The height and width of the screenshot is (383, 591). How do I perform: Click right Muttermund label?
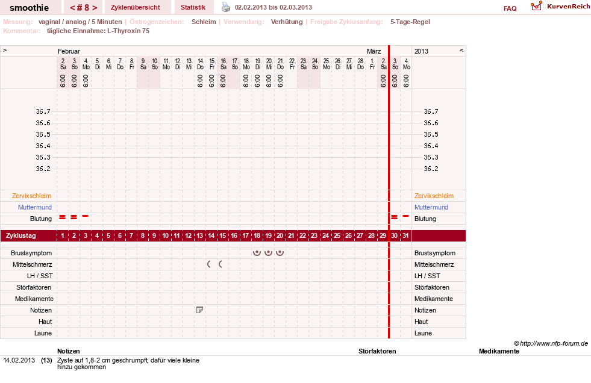[x=431, y=207]
